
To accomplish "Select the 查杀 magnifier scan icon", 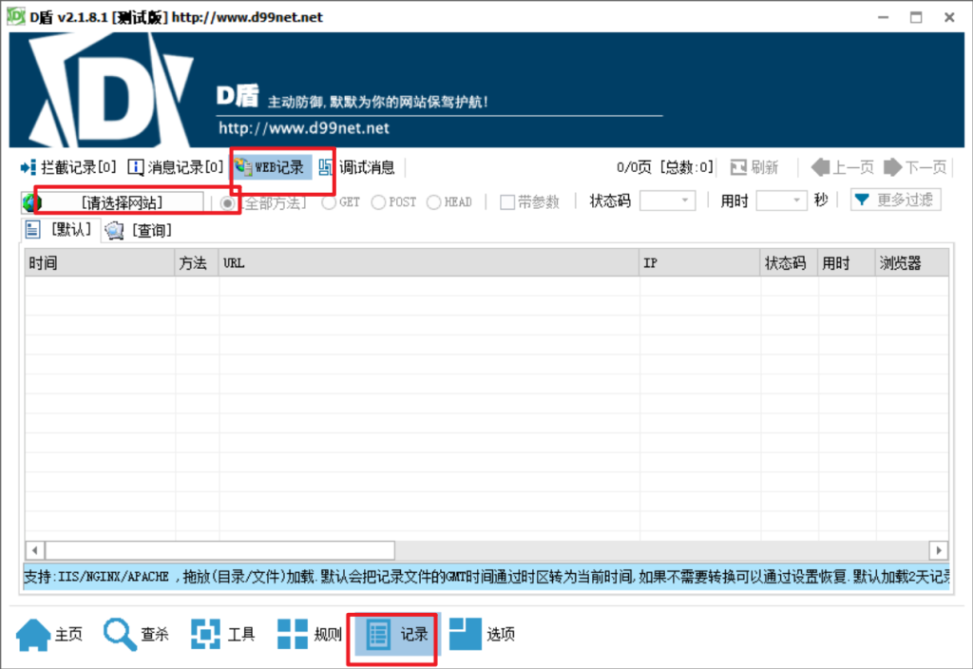I will pyautogui.click(x=122, y=634).
